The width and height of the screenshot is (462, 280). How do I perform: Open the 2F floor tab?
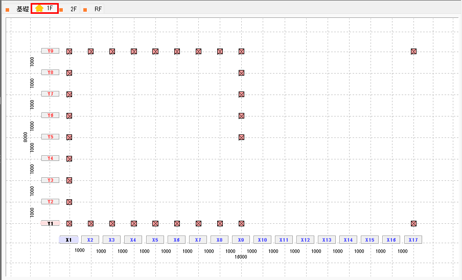click(74, 9)
